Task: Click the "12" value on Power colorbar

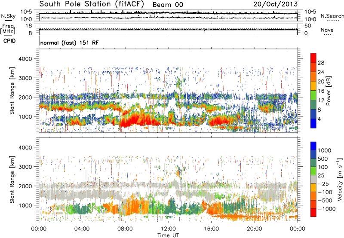Action: 321,101
